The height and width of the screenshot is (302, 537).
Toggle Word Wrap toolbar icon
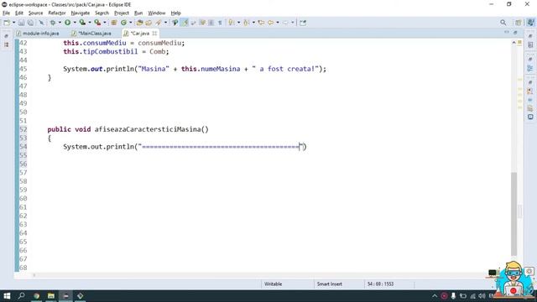tap(194, 23)
